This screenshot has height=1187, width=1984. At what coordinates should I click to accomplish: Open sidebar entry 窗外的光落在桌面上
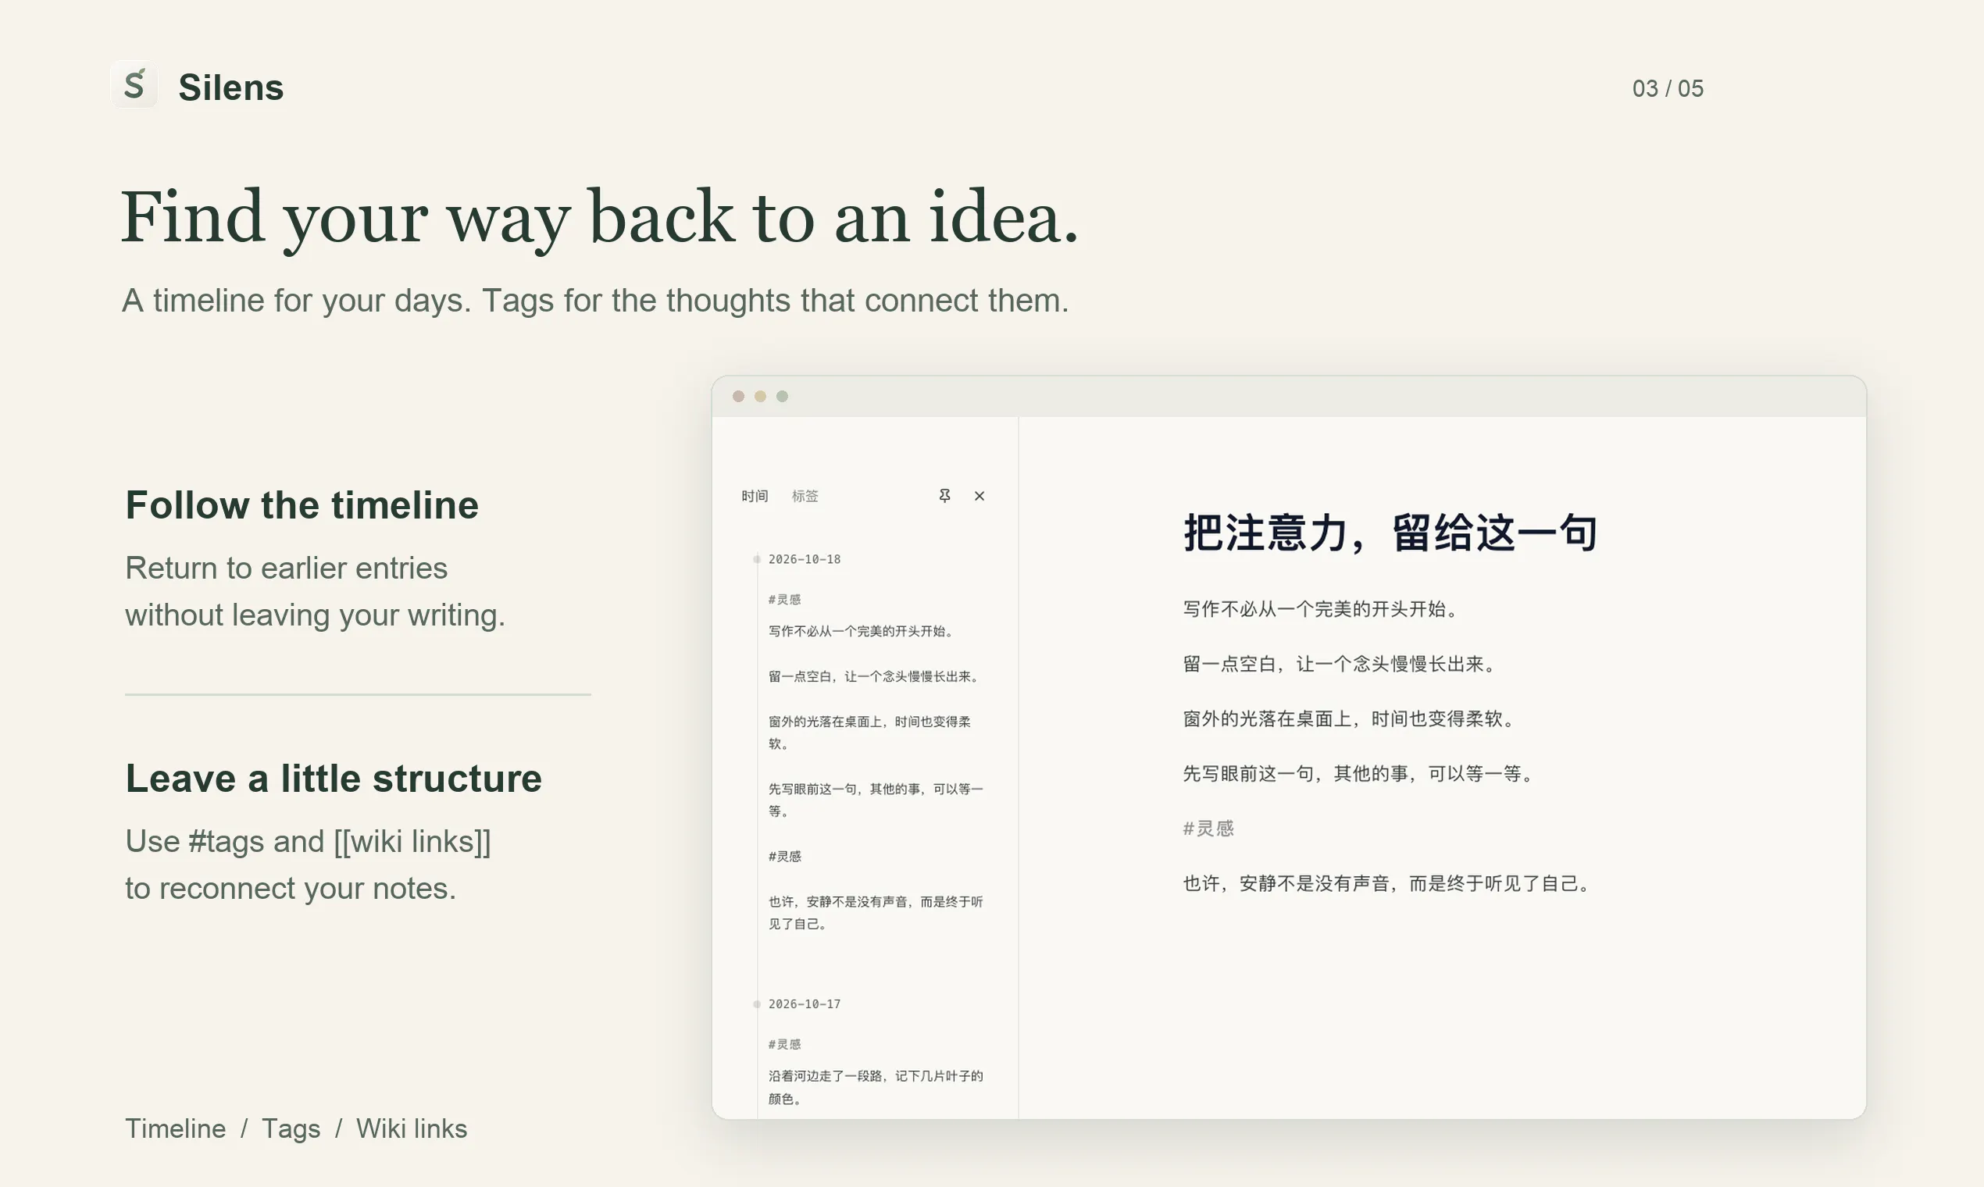click(869, 732)
